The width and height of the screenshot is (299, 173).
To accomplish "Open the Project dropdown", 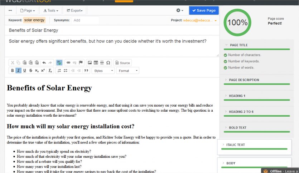I will tap(199, 20).
